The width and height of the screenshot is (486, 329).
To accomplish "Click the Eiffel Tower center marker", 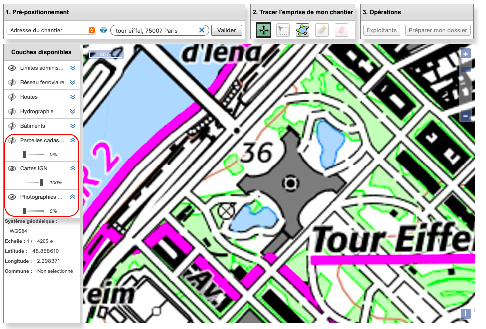I will [290, 183].
